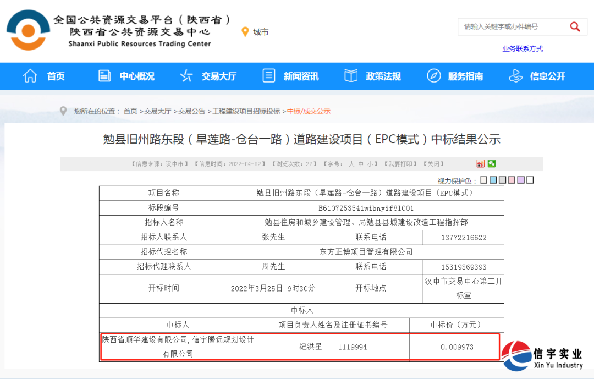Set font size to 大
The height and width of the screenshot is (379, 594).
click(x=352, y=163)
